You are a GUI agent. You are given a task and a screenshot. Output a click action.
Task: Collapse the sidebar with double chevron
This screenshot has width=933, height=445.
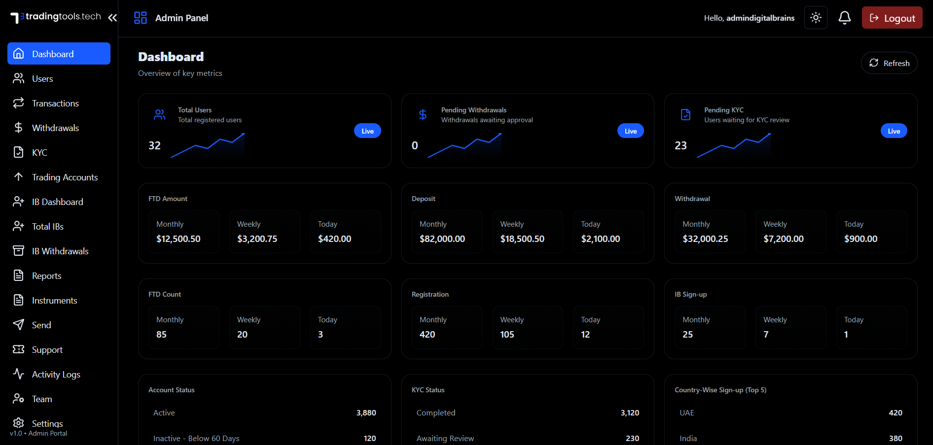[112, 18]
